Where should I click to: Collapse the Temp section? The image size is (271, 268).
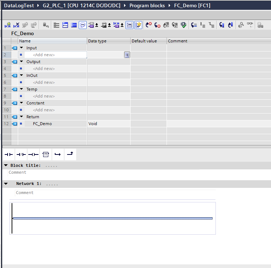click(x=21, y=89)
